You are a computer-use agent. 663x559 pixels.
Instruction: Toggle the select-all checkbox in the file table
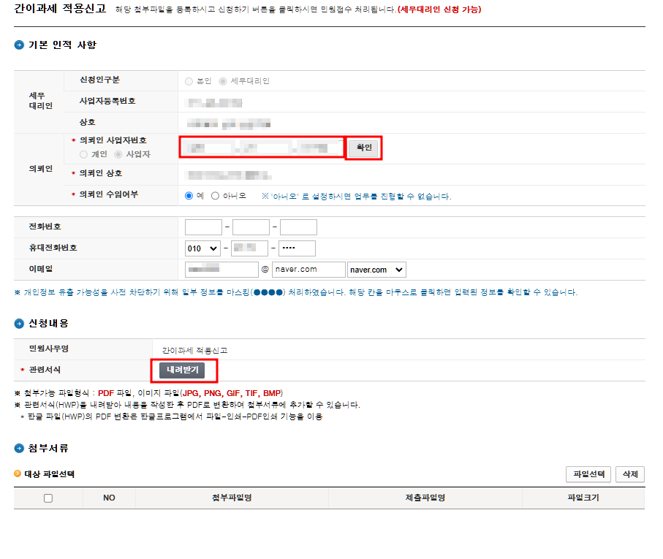coord(49,498)
